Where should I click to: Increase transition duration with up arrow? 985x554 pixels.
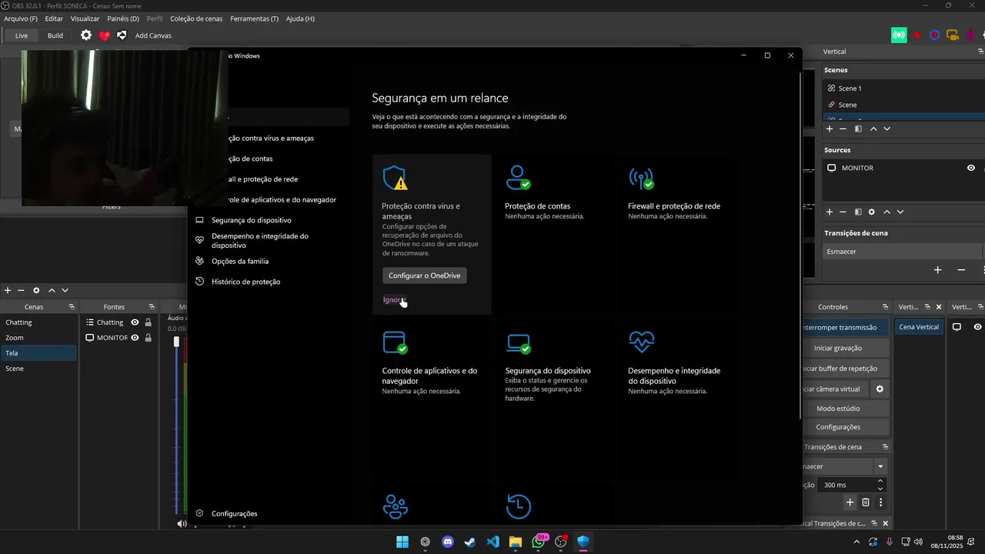point(880,482)
